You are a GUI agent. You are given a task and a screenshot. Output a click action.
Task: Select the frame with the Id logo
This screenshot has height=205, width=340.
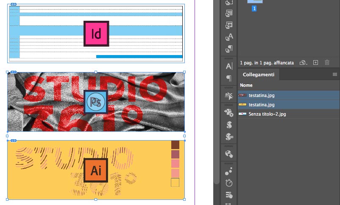click(96, 33)
